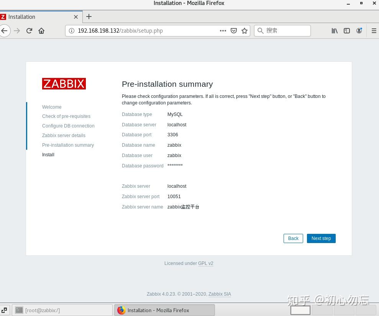Bookmark this page with the star icon
The width and height of the screenshot is (379, 316).
coord(244,30)
